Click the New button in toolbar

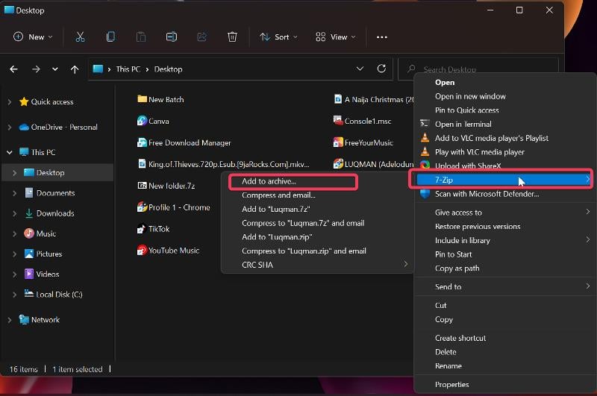tap(33, 37)
